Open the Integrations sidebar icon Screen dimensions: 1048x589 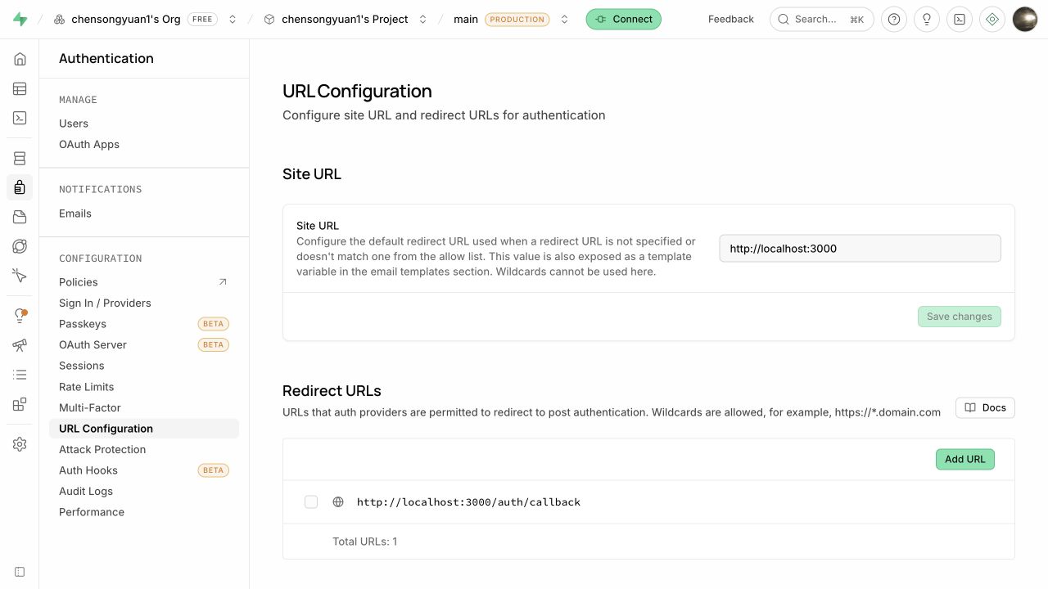point(20,404)
